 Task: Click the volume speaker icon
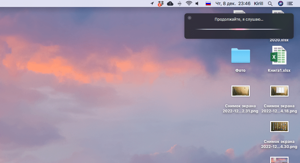click(197, 3)
